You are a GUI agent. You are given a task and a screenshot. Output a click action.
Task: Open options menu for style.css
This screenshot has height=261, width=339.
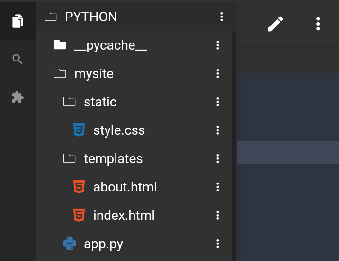click(x=218, y=130)
